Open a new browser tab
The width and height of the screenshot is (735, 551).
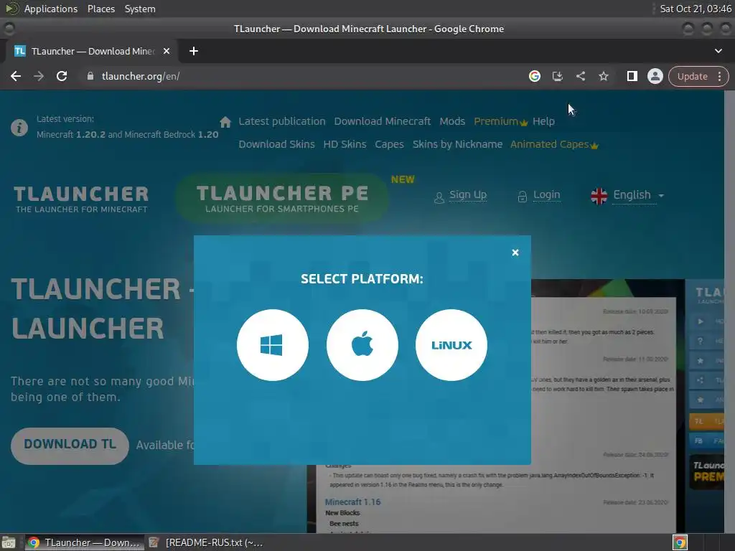coord(194,51)
